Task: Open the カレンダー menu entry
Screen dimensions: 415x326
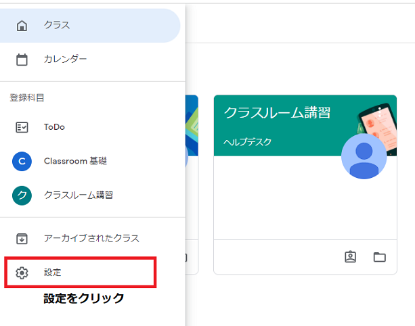Action: pyautogui.click(x=90, y=60)
